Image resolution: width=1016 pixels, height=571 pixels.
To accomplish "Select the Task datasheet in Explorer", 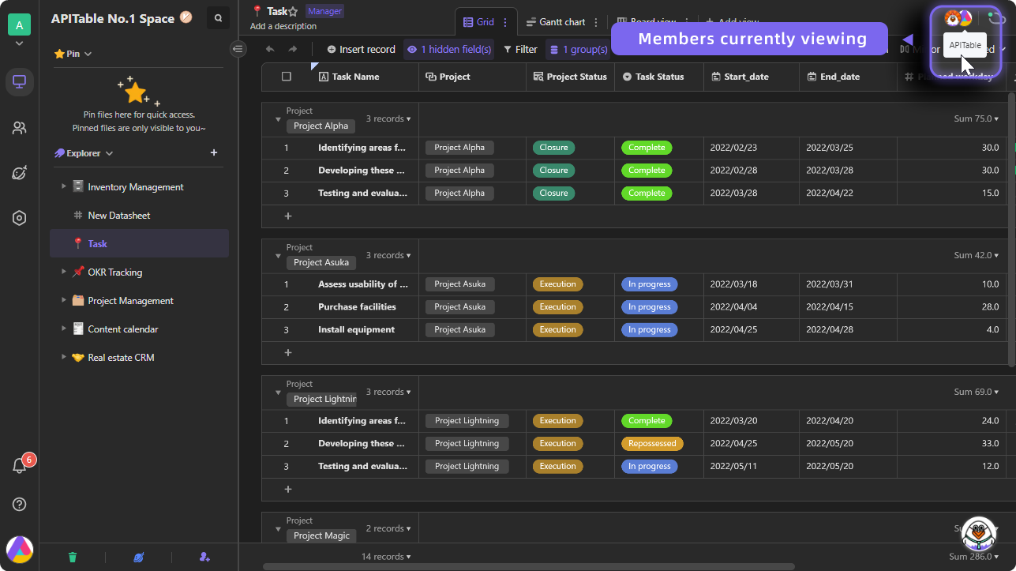I will click(139, 243).
